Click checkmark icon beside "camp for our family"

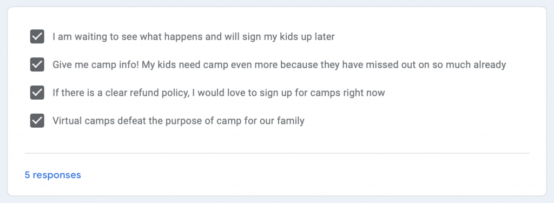[x=37, y=121]
